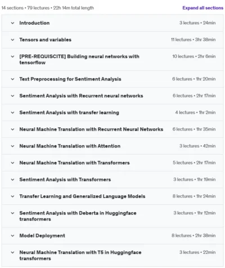Click the 11 lectures 3hr 38min label
The width and height of the screenshot is (225, 268).
click(193, 39)
